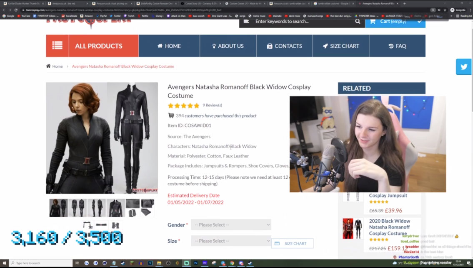Image resolution: width=473 pixels, height=268 pixels.
Task: Go to the Home navigation item
Action: coord(169,46)
